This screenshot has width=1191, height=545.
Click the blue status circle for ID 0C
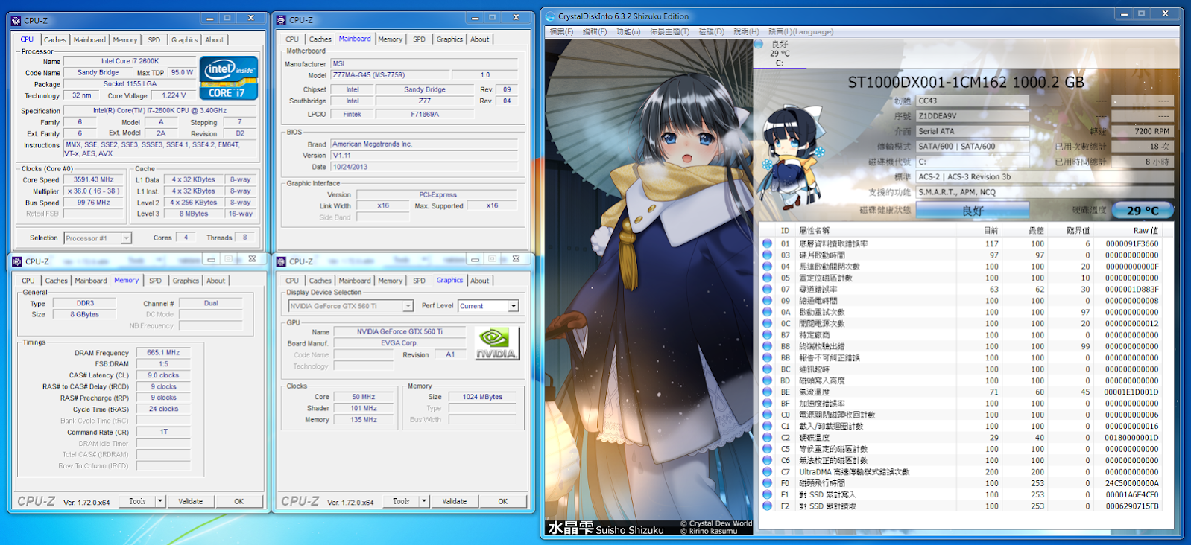point(767,323)
